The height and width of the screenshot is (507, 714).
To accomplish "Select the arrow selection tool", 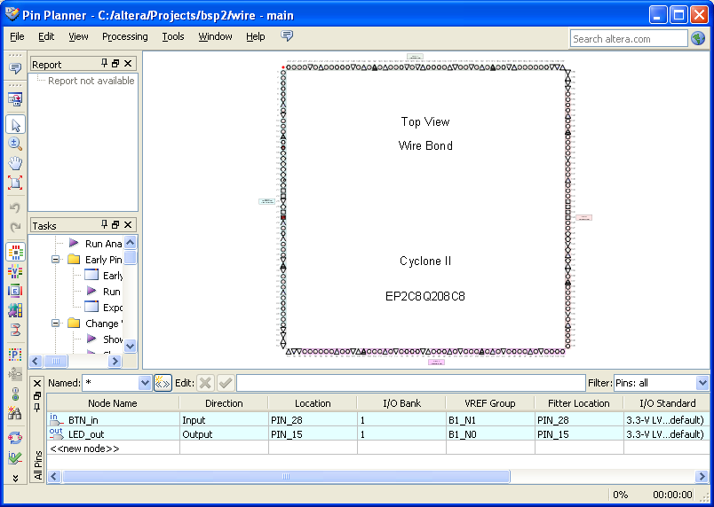I will point(15,124).
